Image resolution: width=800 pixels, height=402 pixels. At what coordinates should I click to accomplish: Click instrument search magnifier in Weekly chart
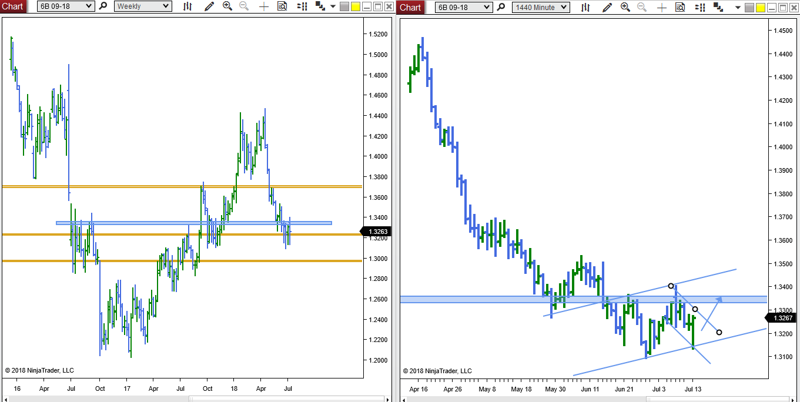[x=103, y=6]
